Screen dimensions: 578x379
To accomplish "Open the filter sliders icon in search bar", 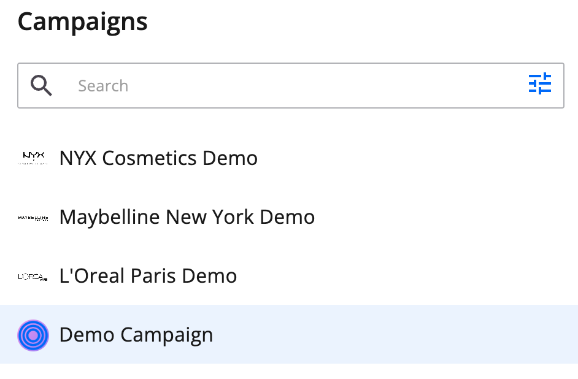I will tap(540, 84).
